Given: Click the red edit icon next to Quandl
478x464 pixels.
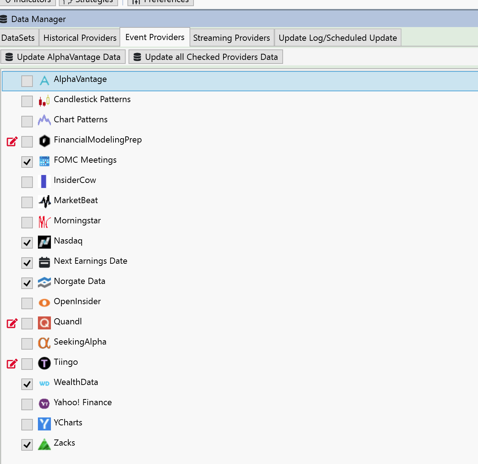Looking at the screenshot, I should point(12,323).
